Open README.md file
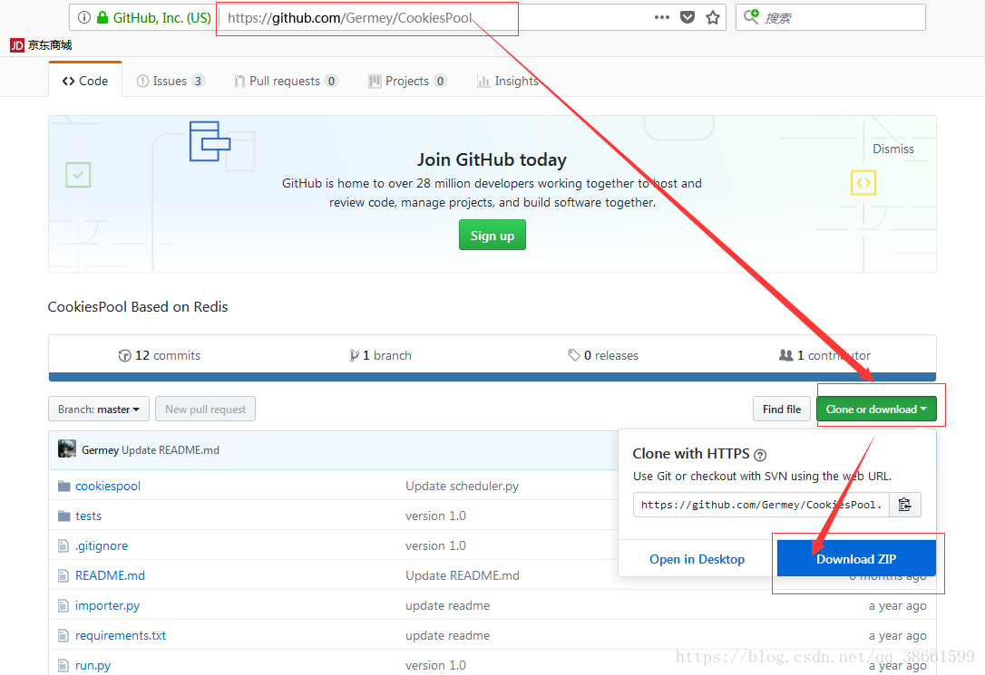 110,575
